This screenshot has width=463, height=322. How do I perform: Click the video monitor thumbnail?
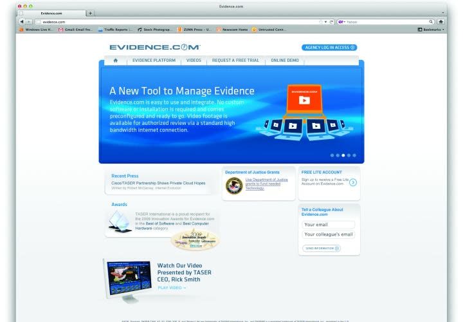coord(129,278)
